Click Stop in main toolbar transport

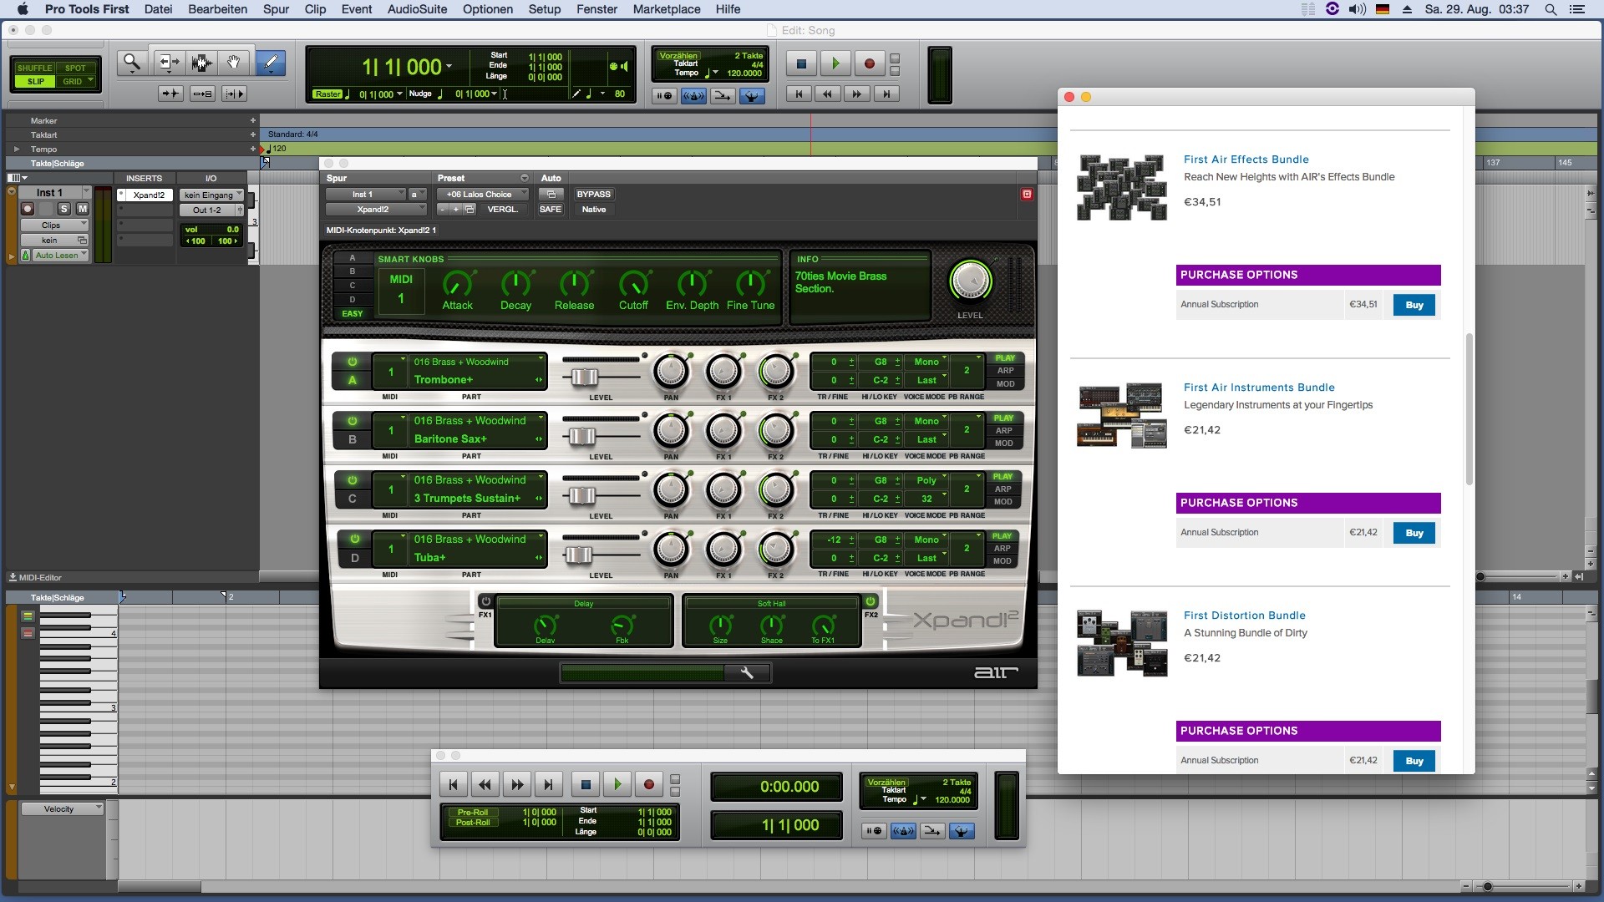pyautogui.click(x=801, y=63)
